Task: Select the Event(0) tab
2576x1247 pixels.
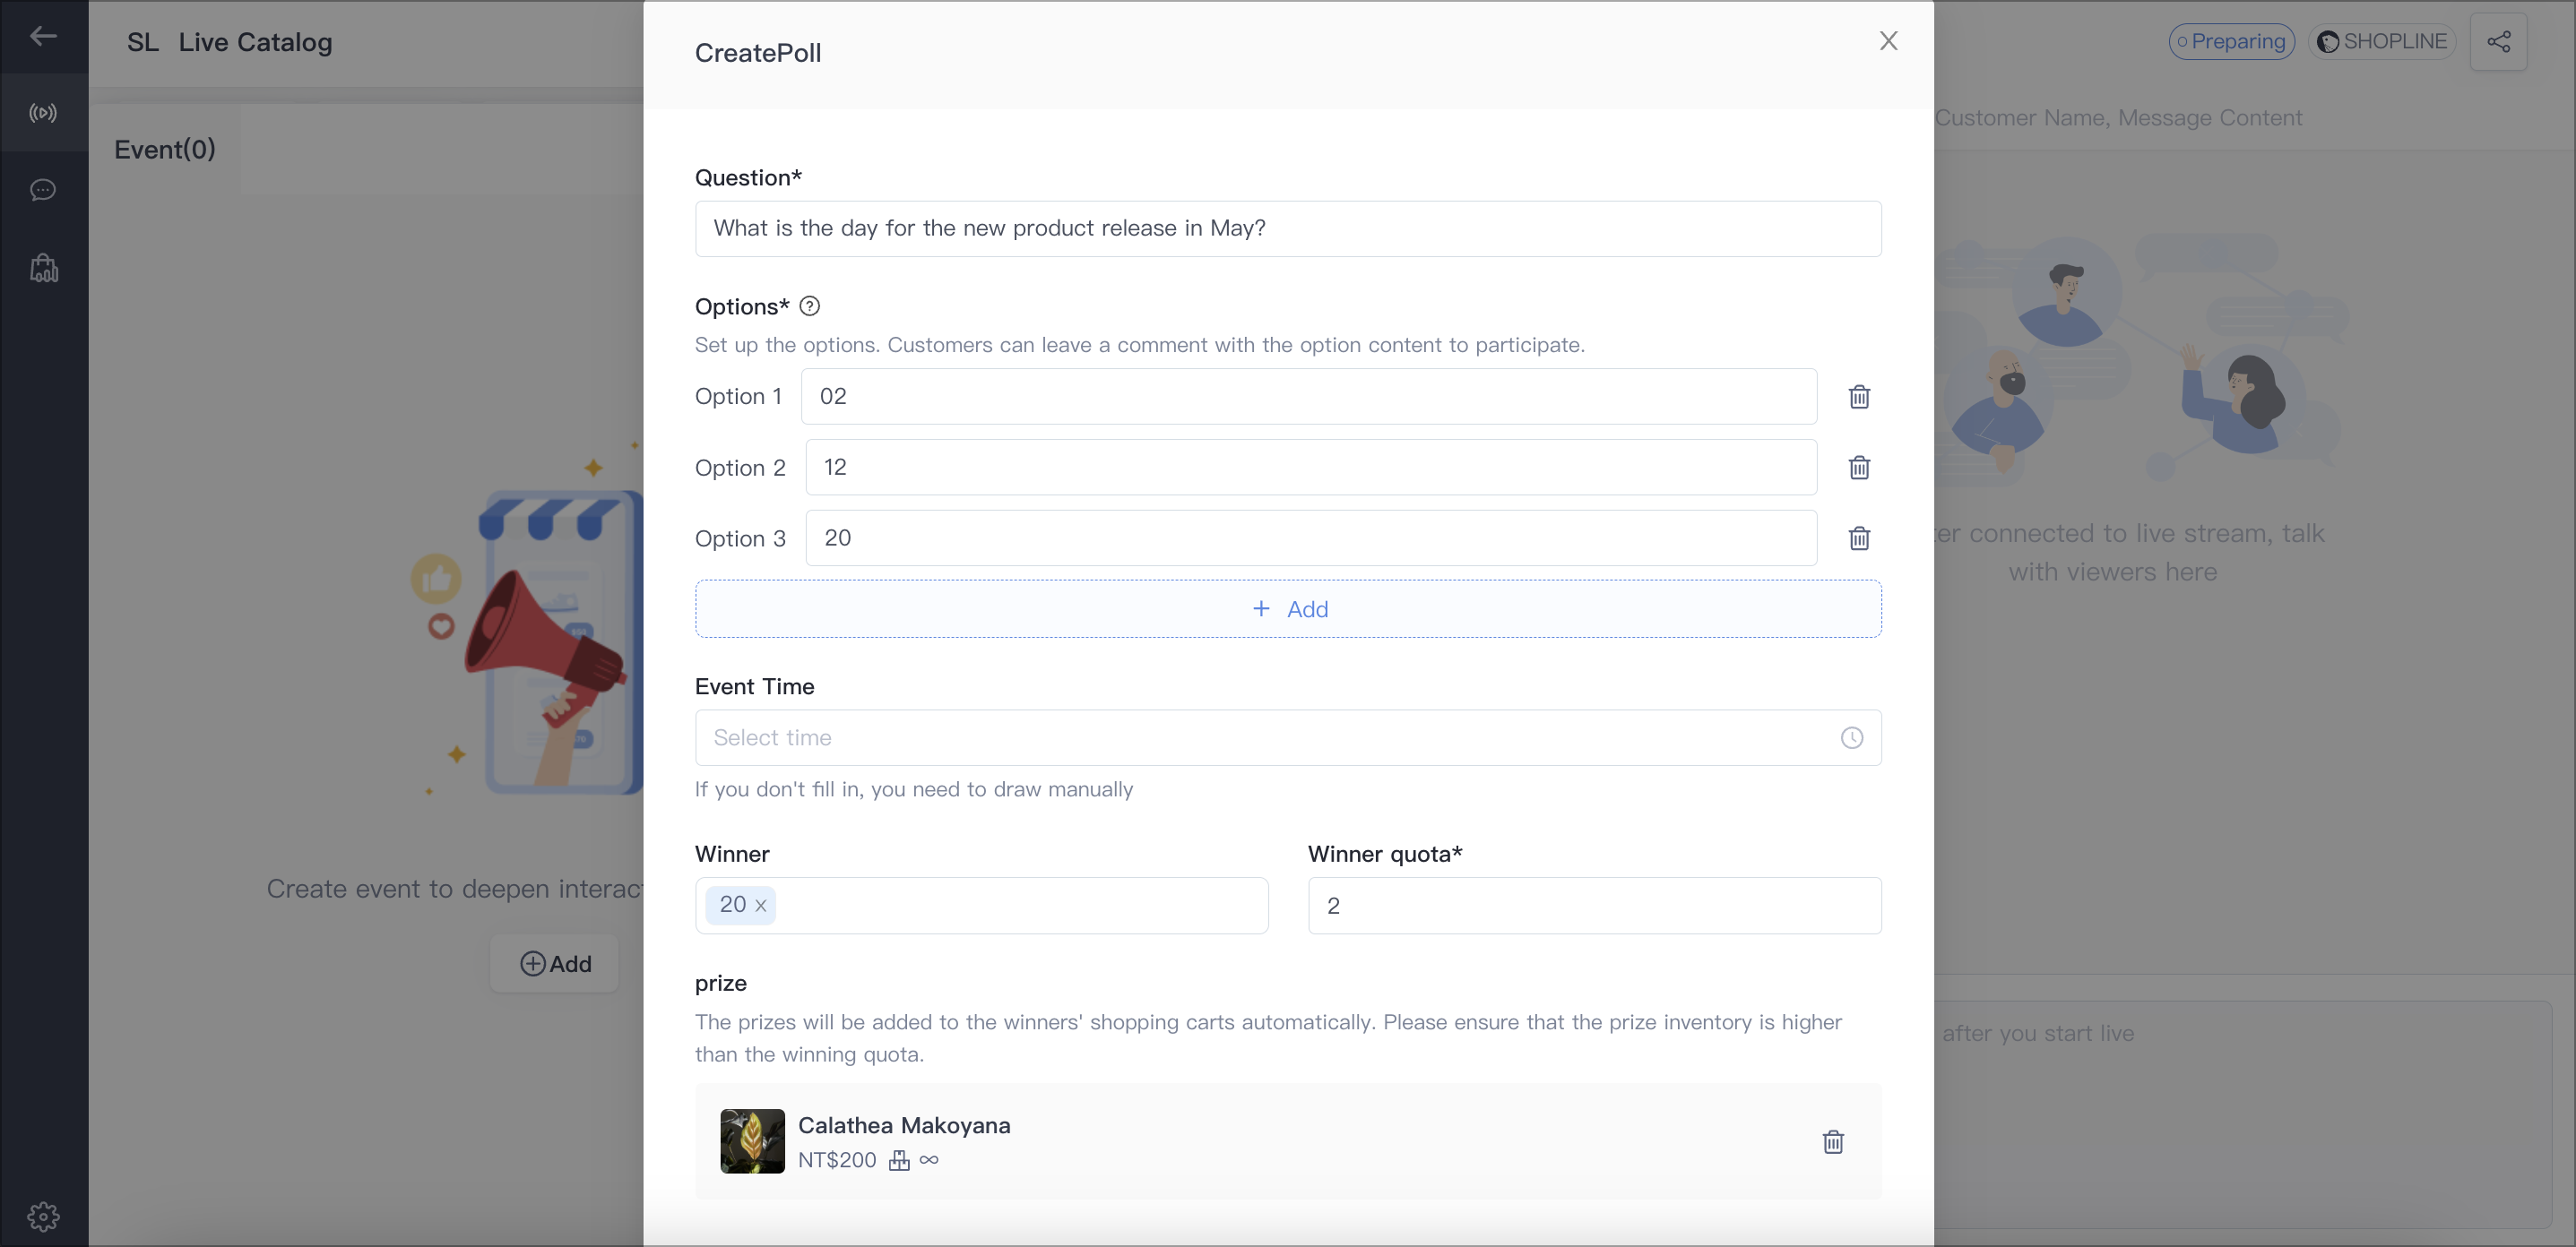Action: point(165,150)
